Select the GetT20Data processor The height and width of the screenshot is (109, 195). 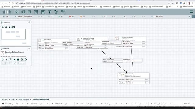[x=54, y=44]
